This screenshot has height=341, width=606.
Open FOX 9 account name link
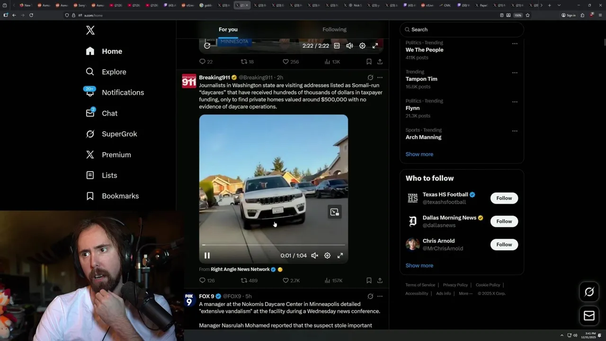[207, 296]
